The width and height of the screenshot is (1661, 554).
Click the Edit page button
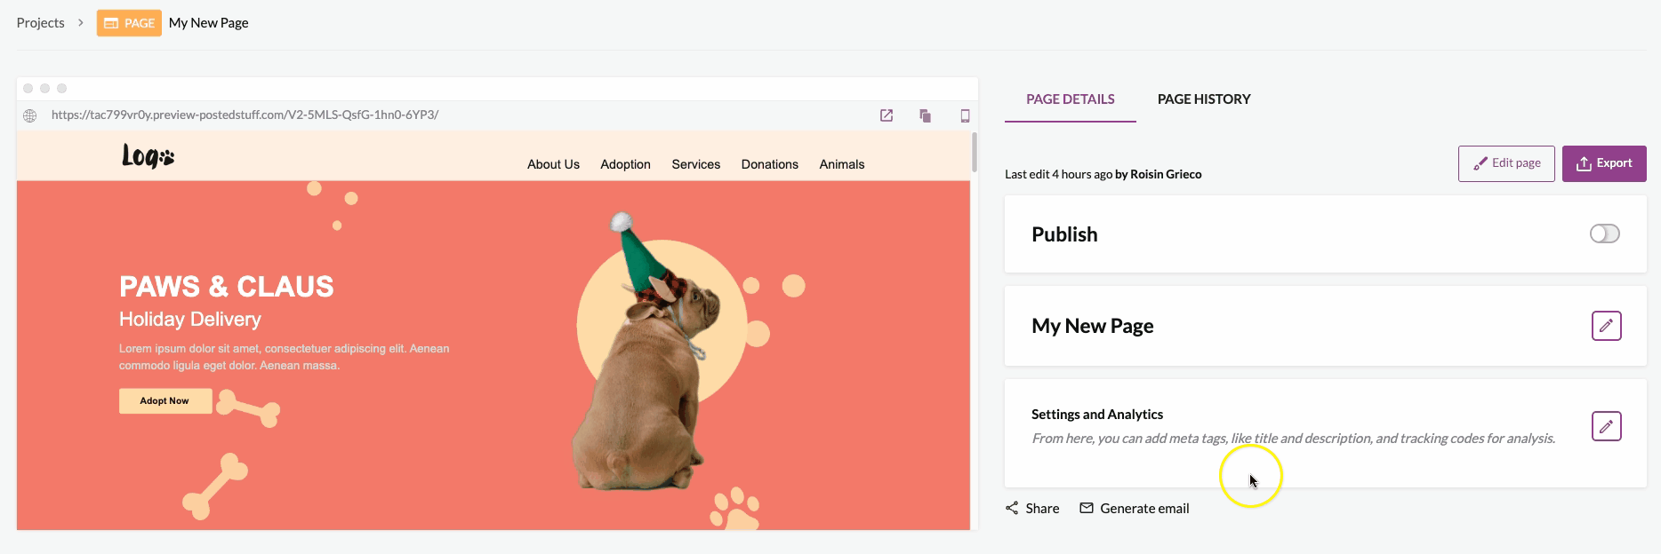(x=1506, y=163)
